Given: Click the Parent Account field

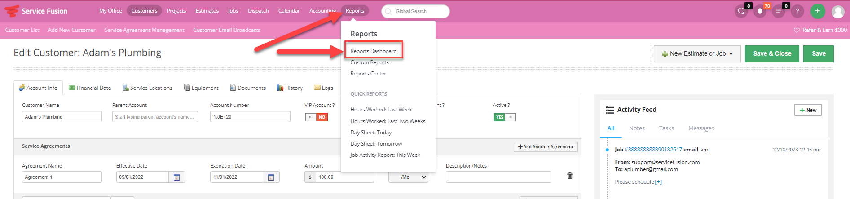Looking at the screenshot, I should coord(155,117).
